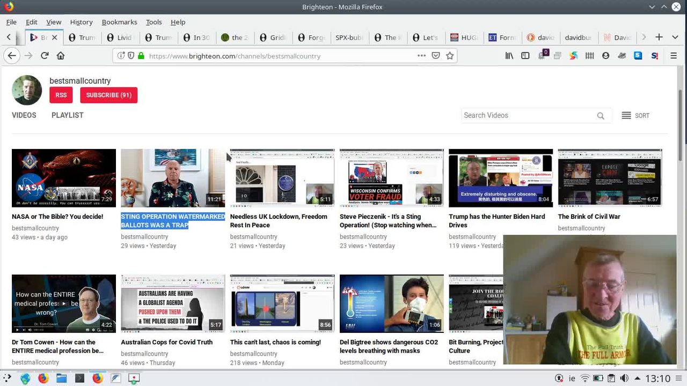This screenshot has width=687, height=386.
Task: Open the page actions three-dot menu
Action: pyautogui.click(x=421, y=56)
